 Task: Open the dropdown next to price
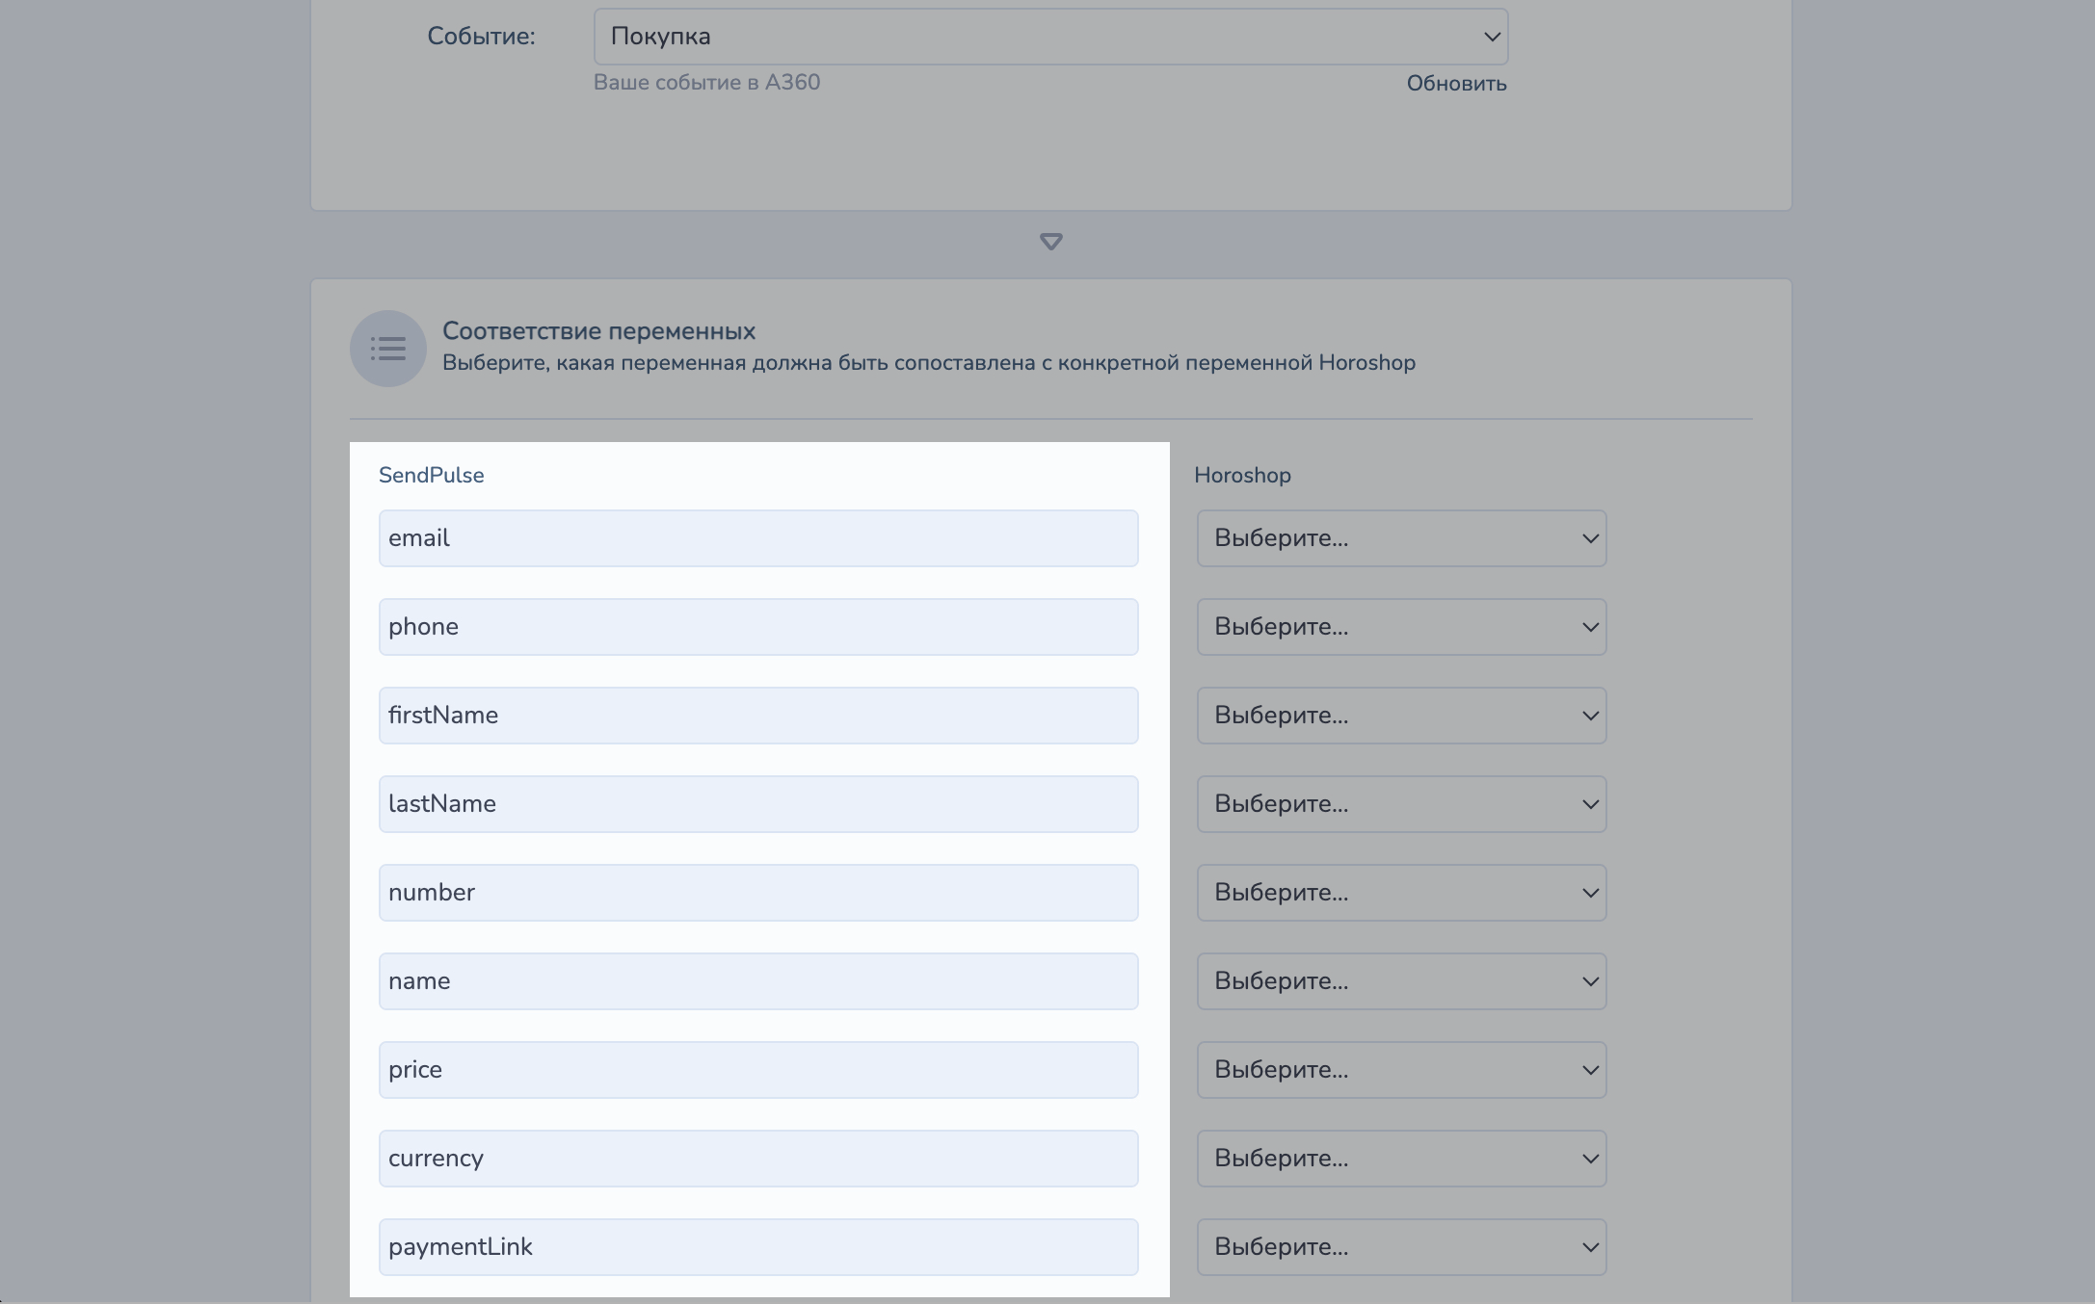pyautogui.click(x=1400, y=1070)
